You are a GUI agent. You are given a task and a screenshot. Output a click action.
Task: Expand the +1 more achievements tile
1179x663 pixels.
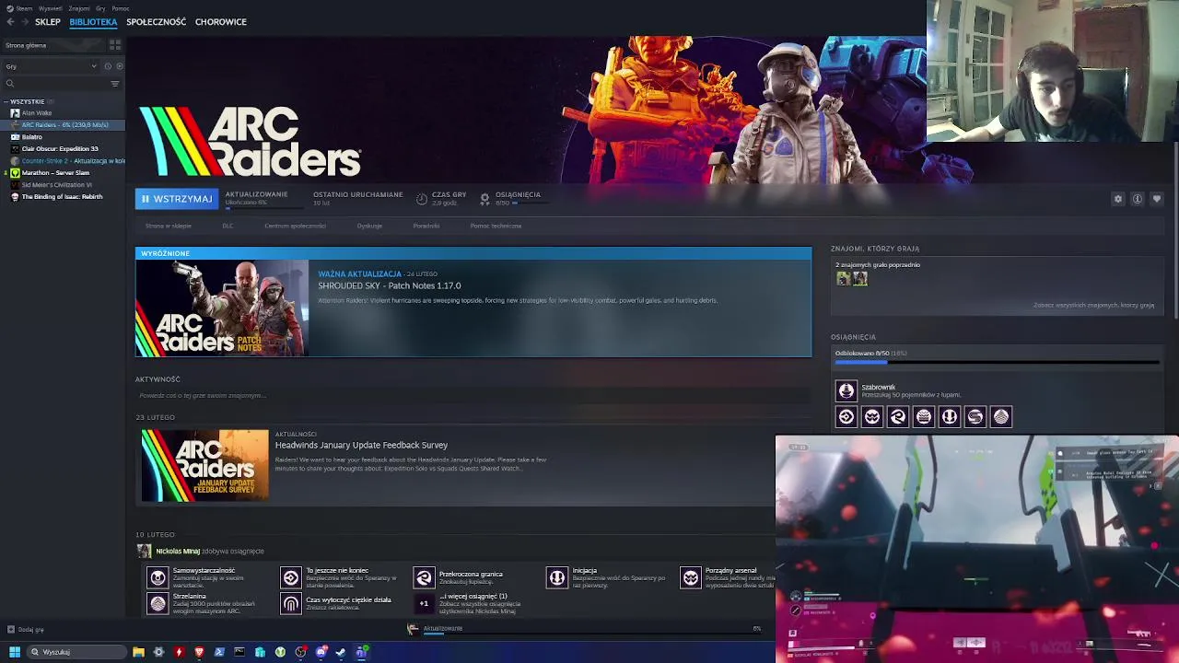click(x=424, y=604)
